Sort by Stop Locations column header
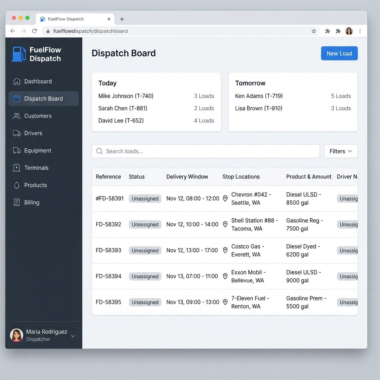The image size is (380, 380). point(241,177)
